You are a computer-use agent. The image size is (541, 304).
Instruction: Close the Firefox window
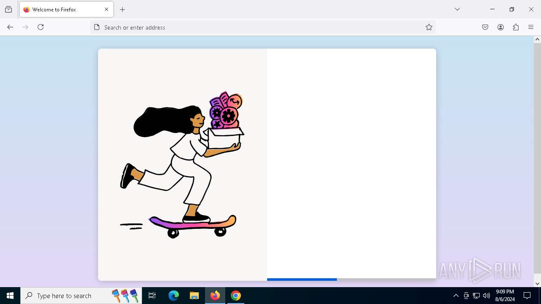[x=531, y=9]
